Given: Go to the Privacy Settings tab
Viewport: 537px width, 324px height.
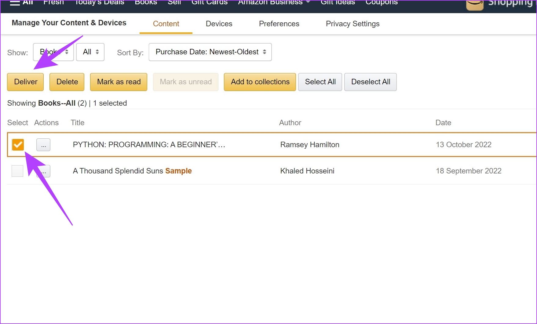Looking at the screenshot, I should [353, 24].
